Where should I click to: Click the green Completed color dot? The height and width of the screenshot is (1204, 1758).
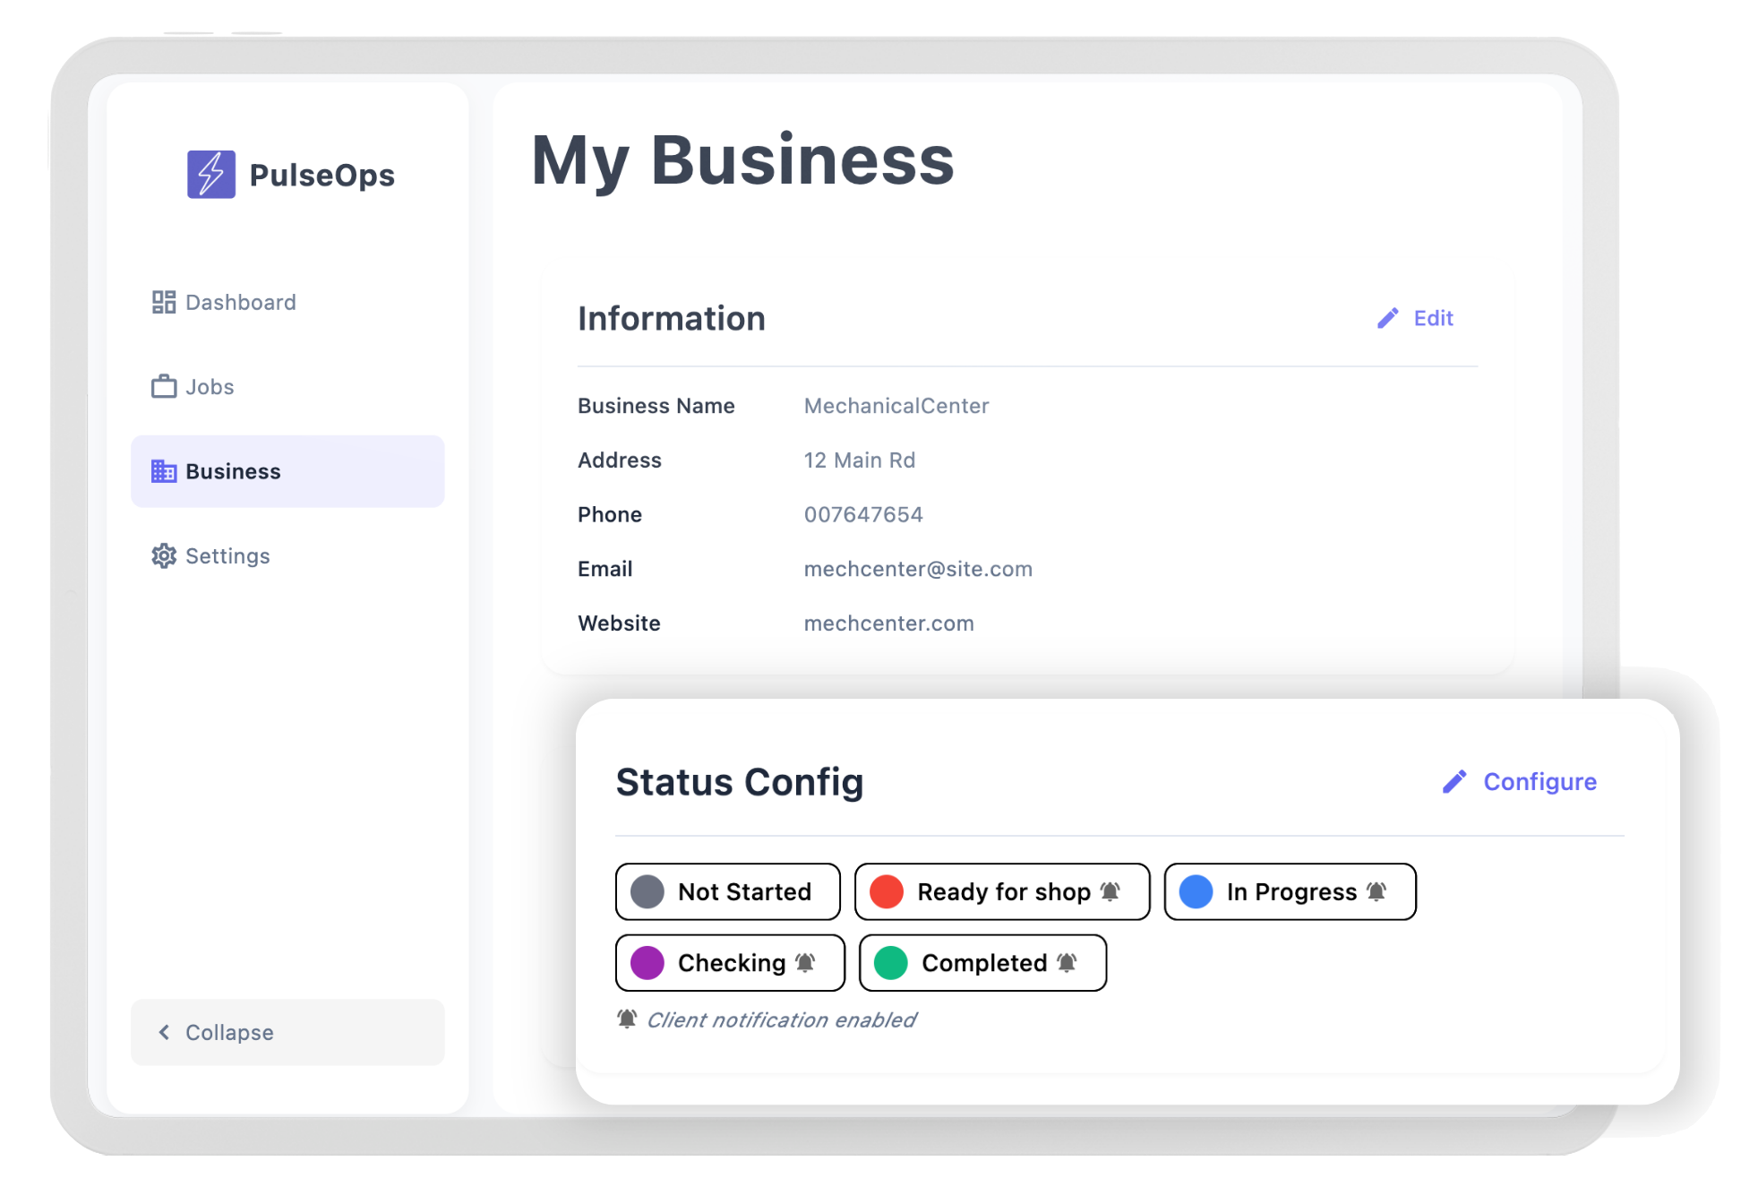890,962
